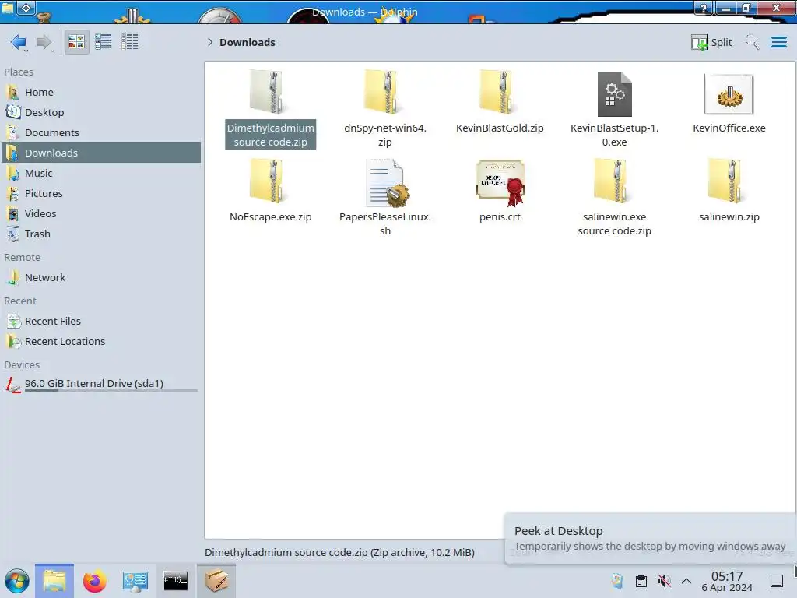Select KevinOffice.exe icon
This screenshot has height=598, width=797.
click(729, 94)
